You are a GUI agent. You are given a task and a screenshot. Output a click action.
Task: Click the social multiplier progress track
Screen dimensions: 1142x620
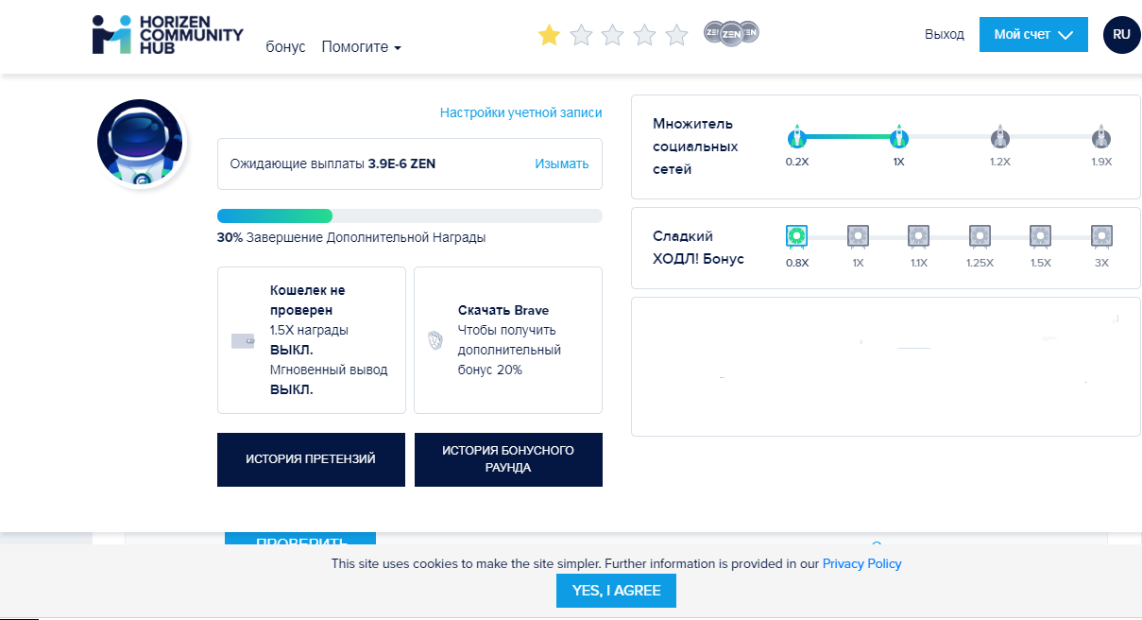[x=949, y=137]
